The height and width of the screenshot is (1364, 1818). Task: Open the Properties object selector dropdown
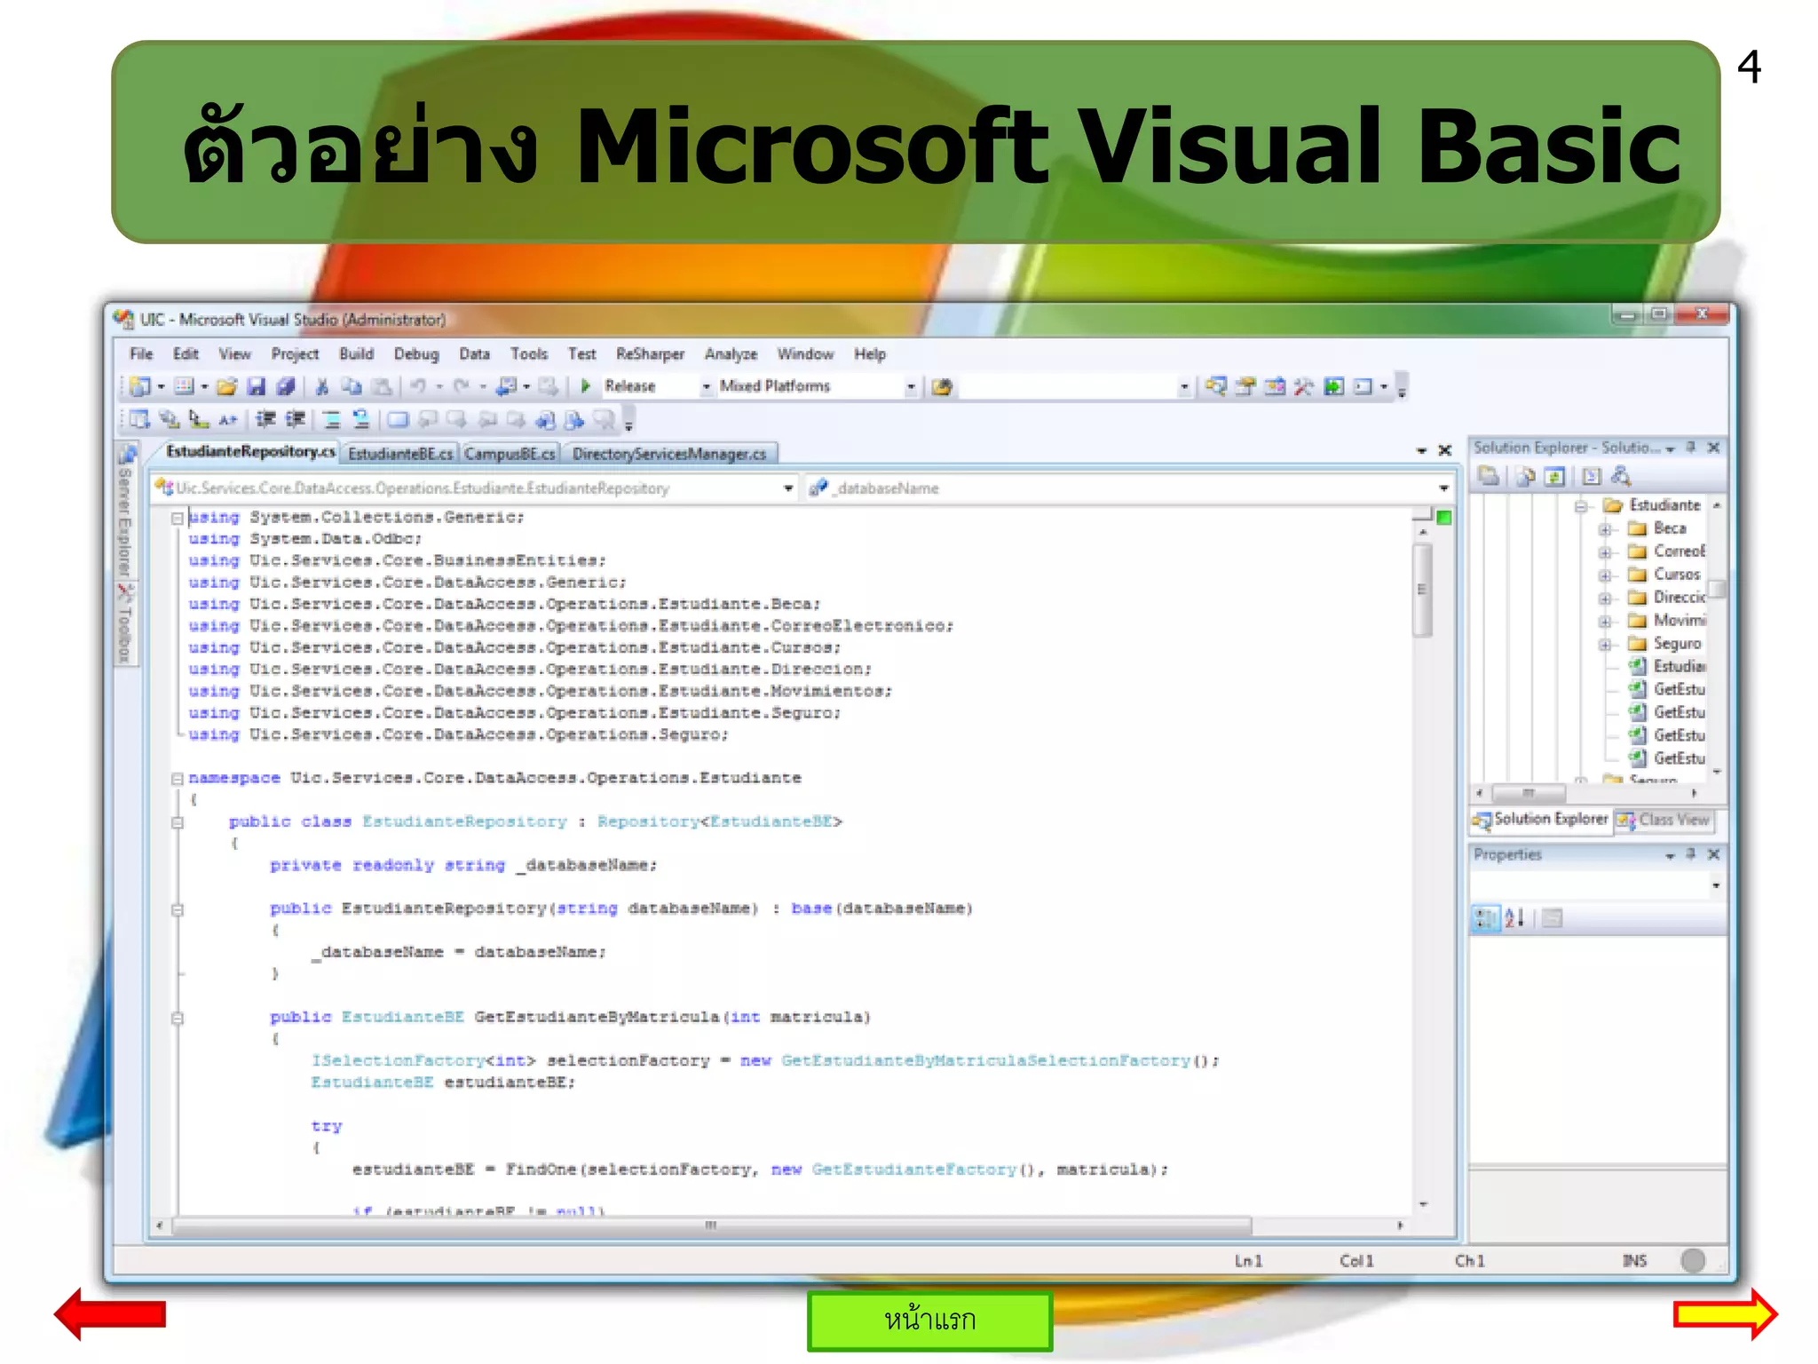click(1716, 885)
